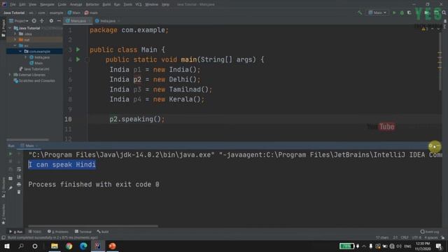This screenshot has width=448, height=252.
Task: Click the print icon in Run console
Action: pos(19,185)
